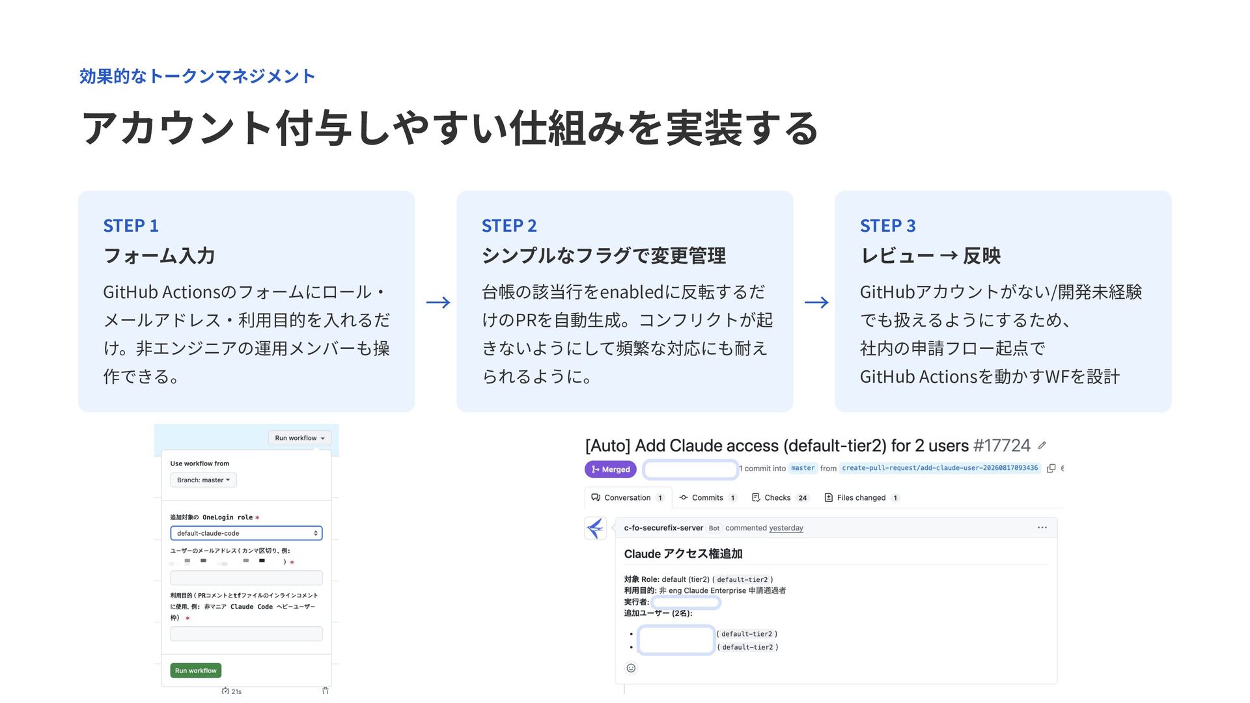The image size is (1250, 703).
Task: Click the '効果的なトークンマネジメント' section label
Action: (x=197, y=76)
